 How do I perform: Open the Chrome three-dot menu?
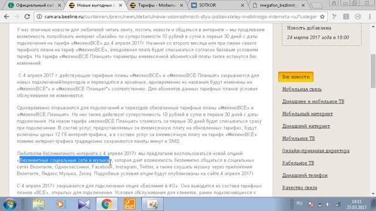coord(370,16)
